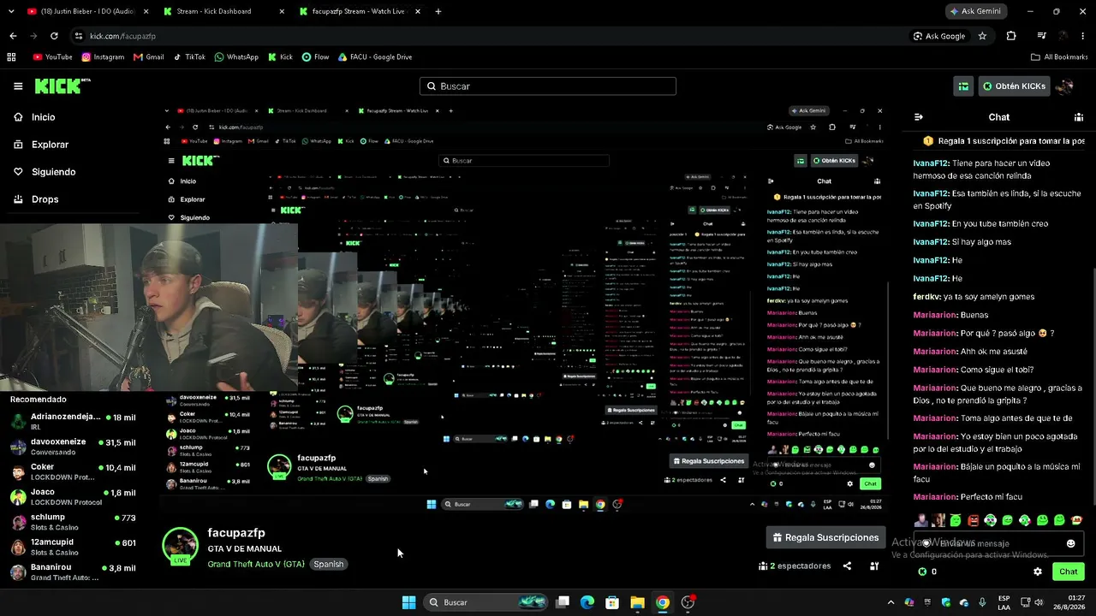Open the emoji picker in message box

1070,543
